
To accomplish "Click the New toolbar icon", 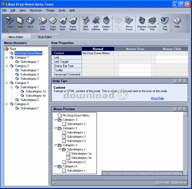I will tap(10, 23).
